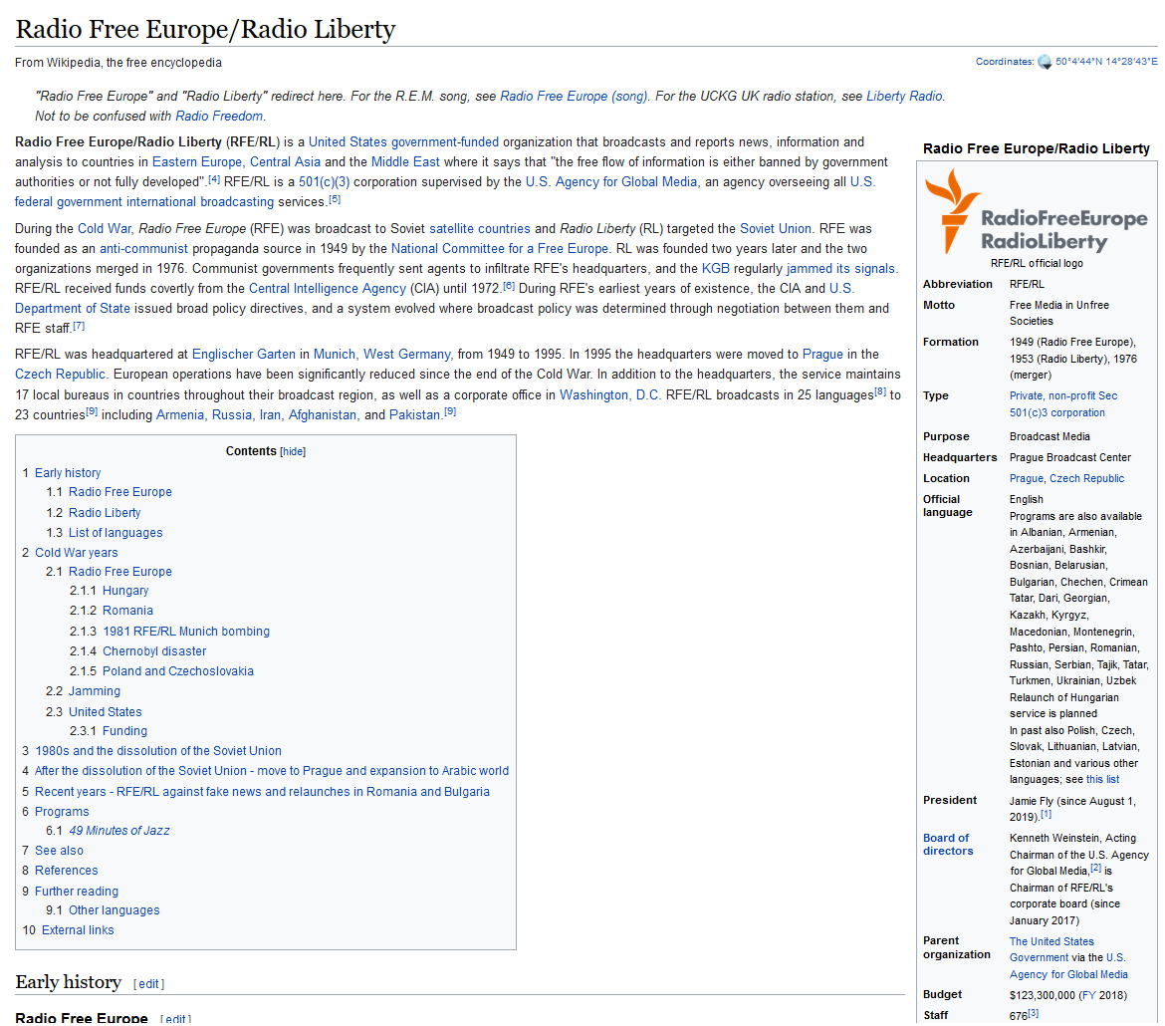Open the Washington, D.C. link
Image resolution: width=1165 pixels, height=1026 pixels.
coord(609,395)
